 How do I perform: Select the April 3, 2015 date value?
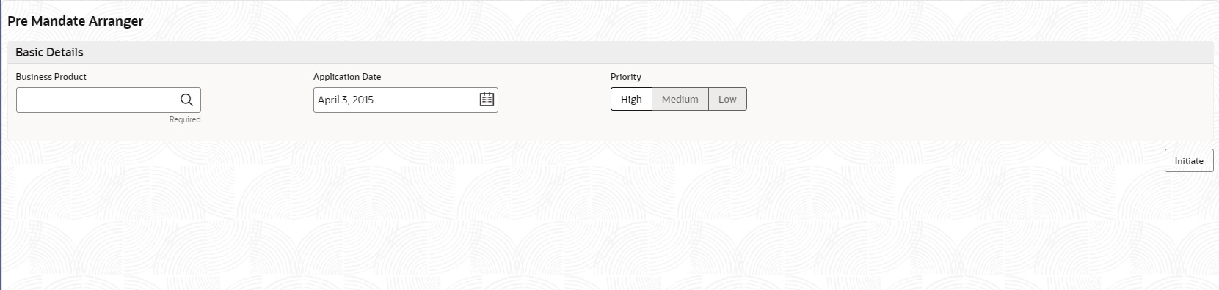pos(346,100)
